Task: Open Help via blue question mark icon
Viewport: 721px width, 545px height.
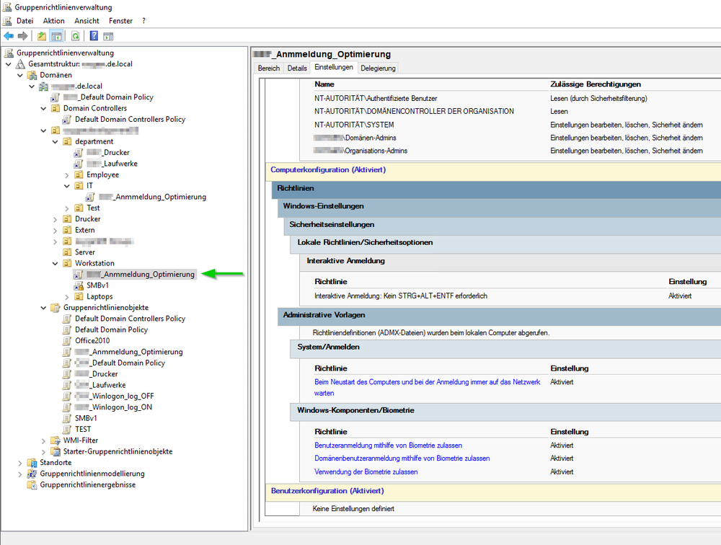Action: (94, 35)
